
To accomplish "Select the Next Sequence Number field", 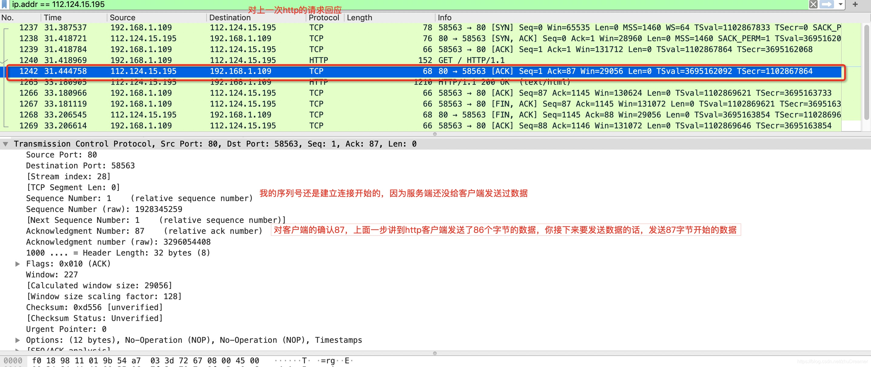I will pyautogui.click(x=156, y=220).
